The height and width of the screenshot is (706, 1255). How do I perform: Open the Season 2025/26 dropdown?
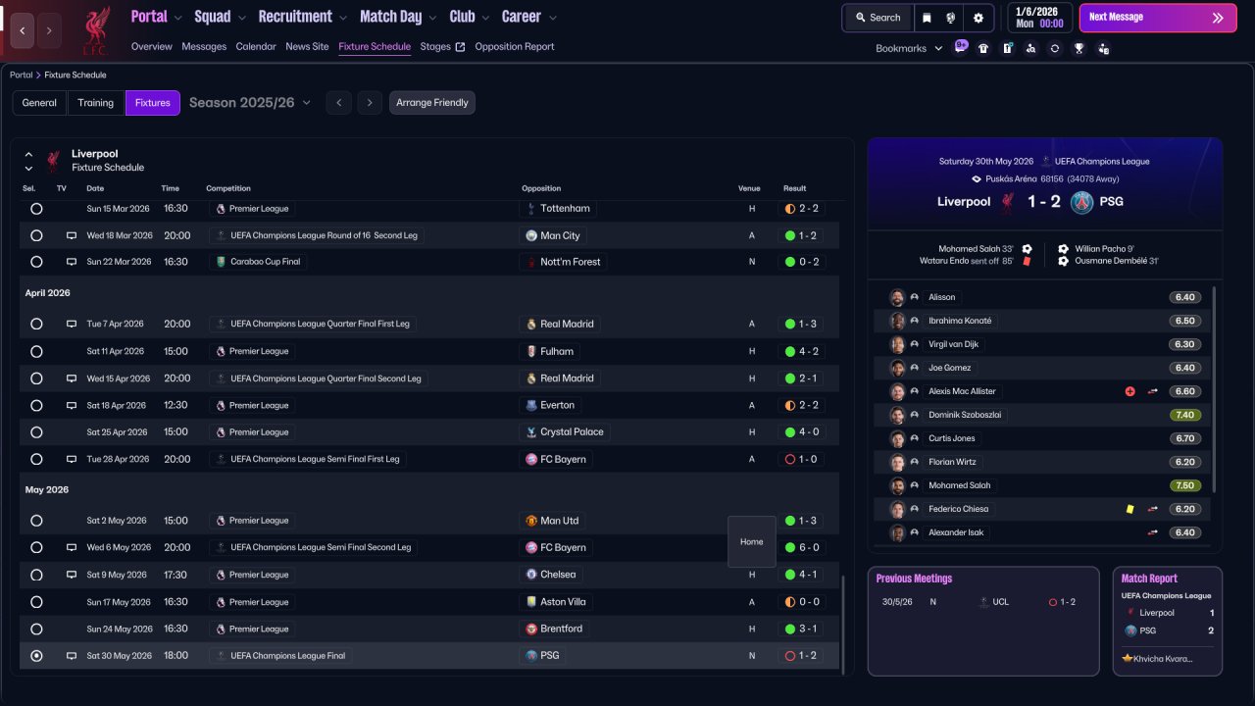(x=250, y=103)
